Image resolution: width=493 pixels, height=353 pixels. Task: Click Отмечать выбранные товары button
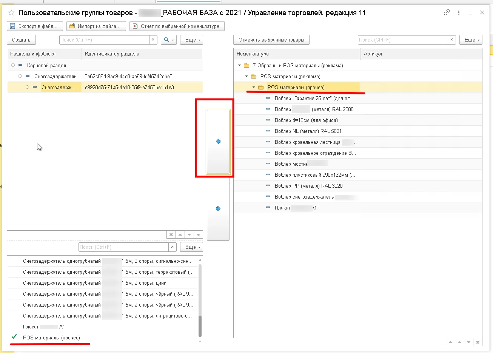coord(271,40)
